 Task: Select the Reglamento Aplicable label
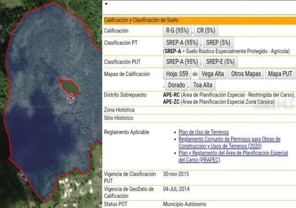point(126,132)
